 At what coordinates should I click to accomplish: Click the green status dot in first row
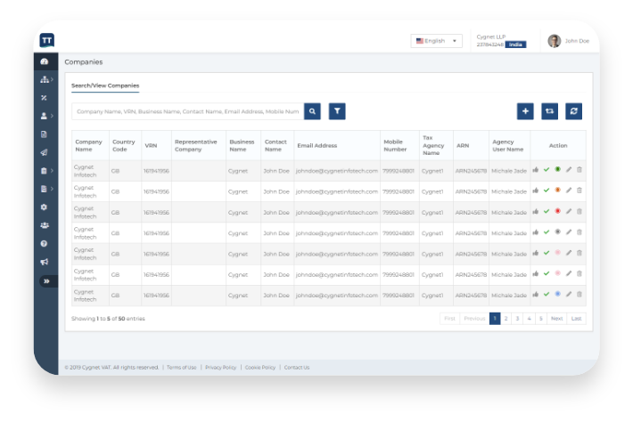pos(557,169)
